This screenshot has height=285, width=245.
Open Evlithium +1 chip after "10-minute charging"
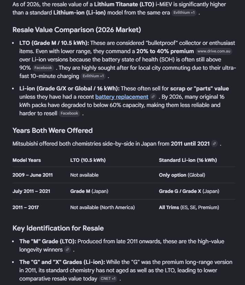tap(93, 76)
